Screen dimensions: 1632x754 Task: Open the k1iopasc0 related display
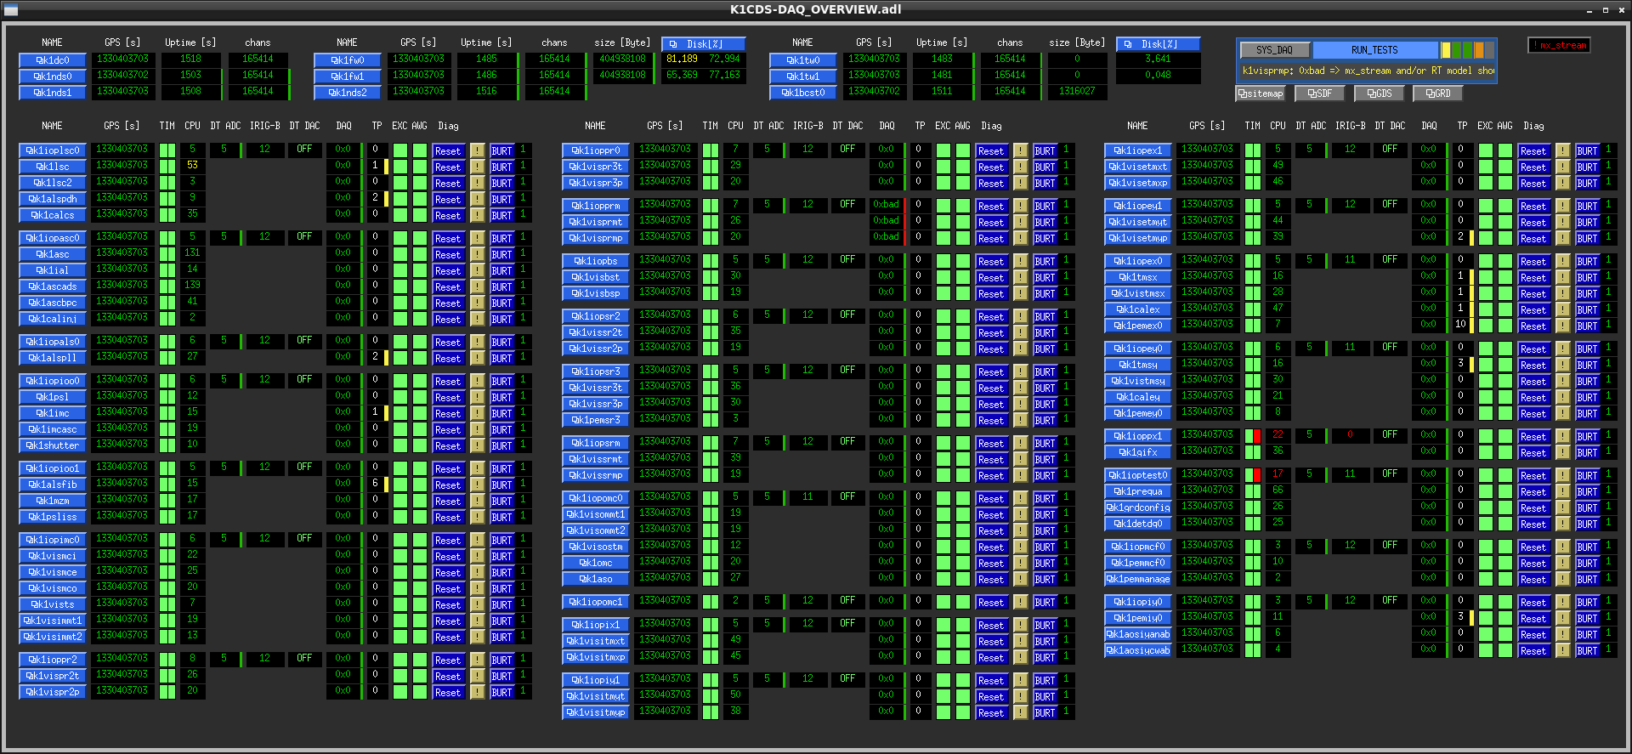53,238
